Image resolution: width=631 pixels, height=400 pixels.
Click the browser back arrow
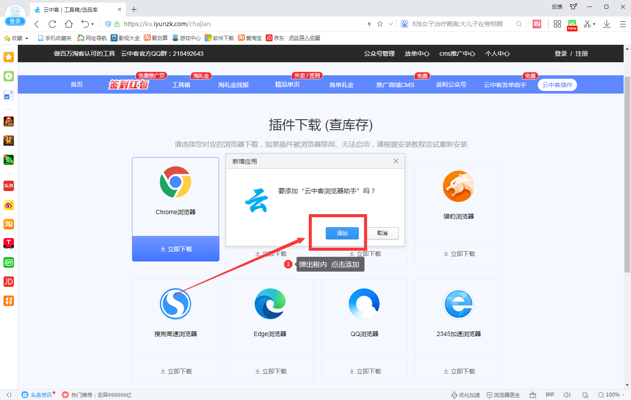37,24
